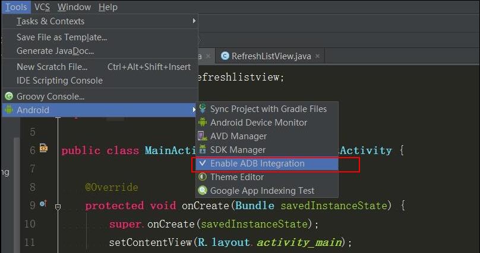Collapse onCreate method fold marker
Screen dimensions: 480x253
[58, 207]
